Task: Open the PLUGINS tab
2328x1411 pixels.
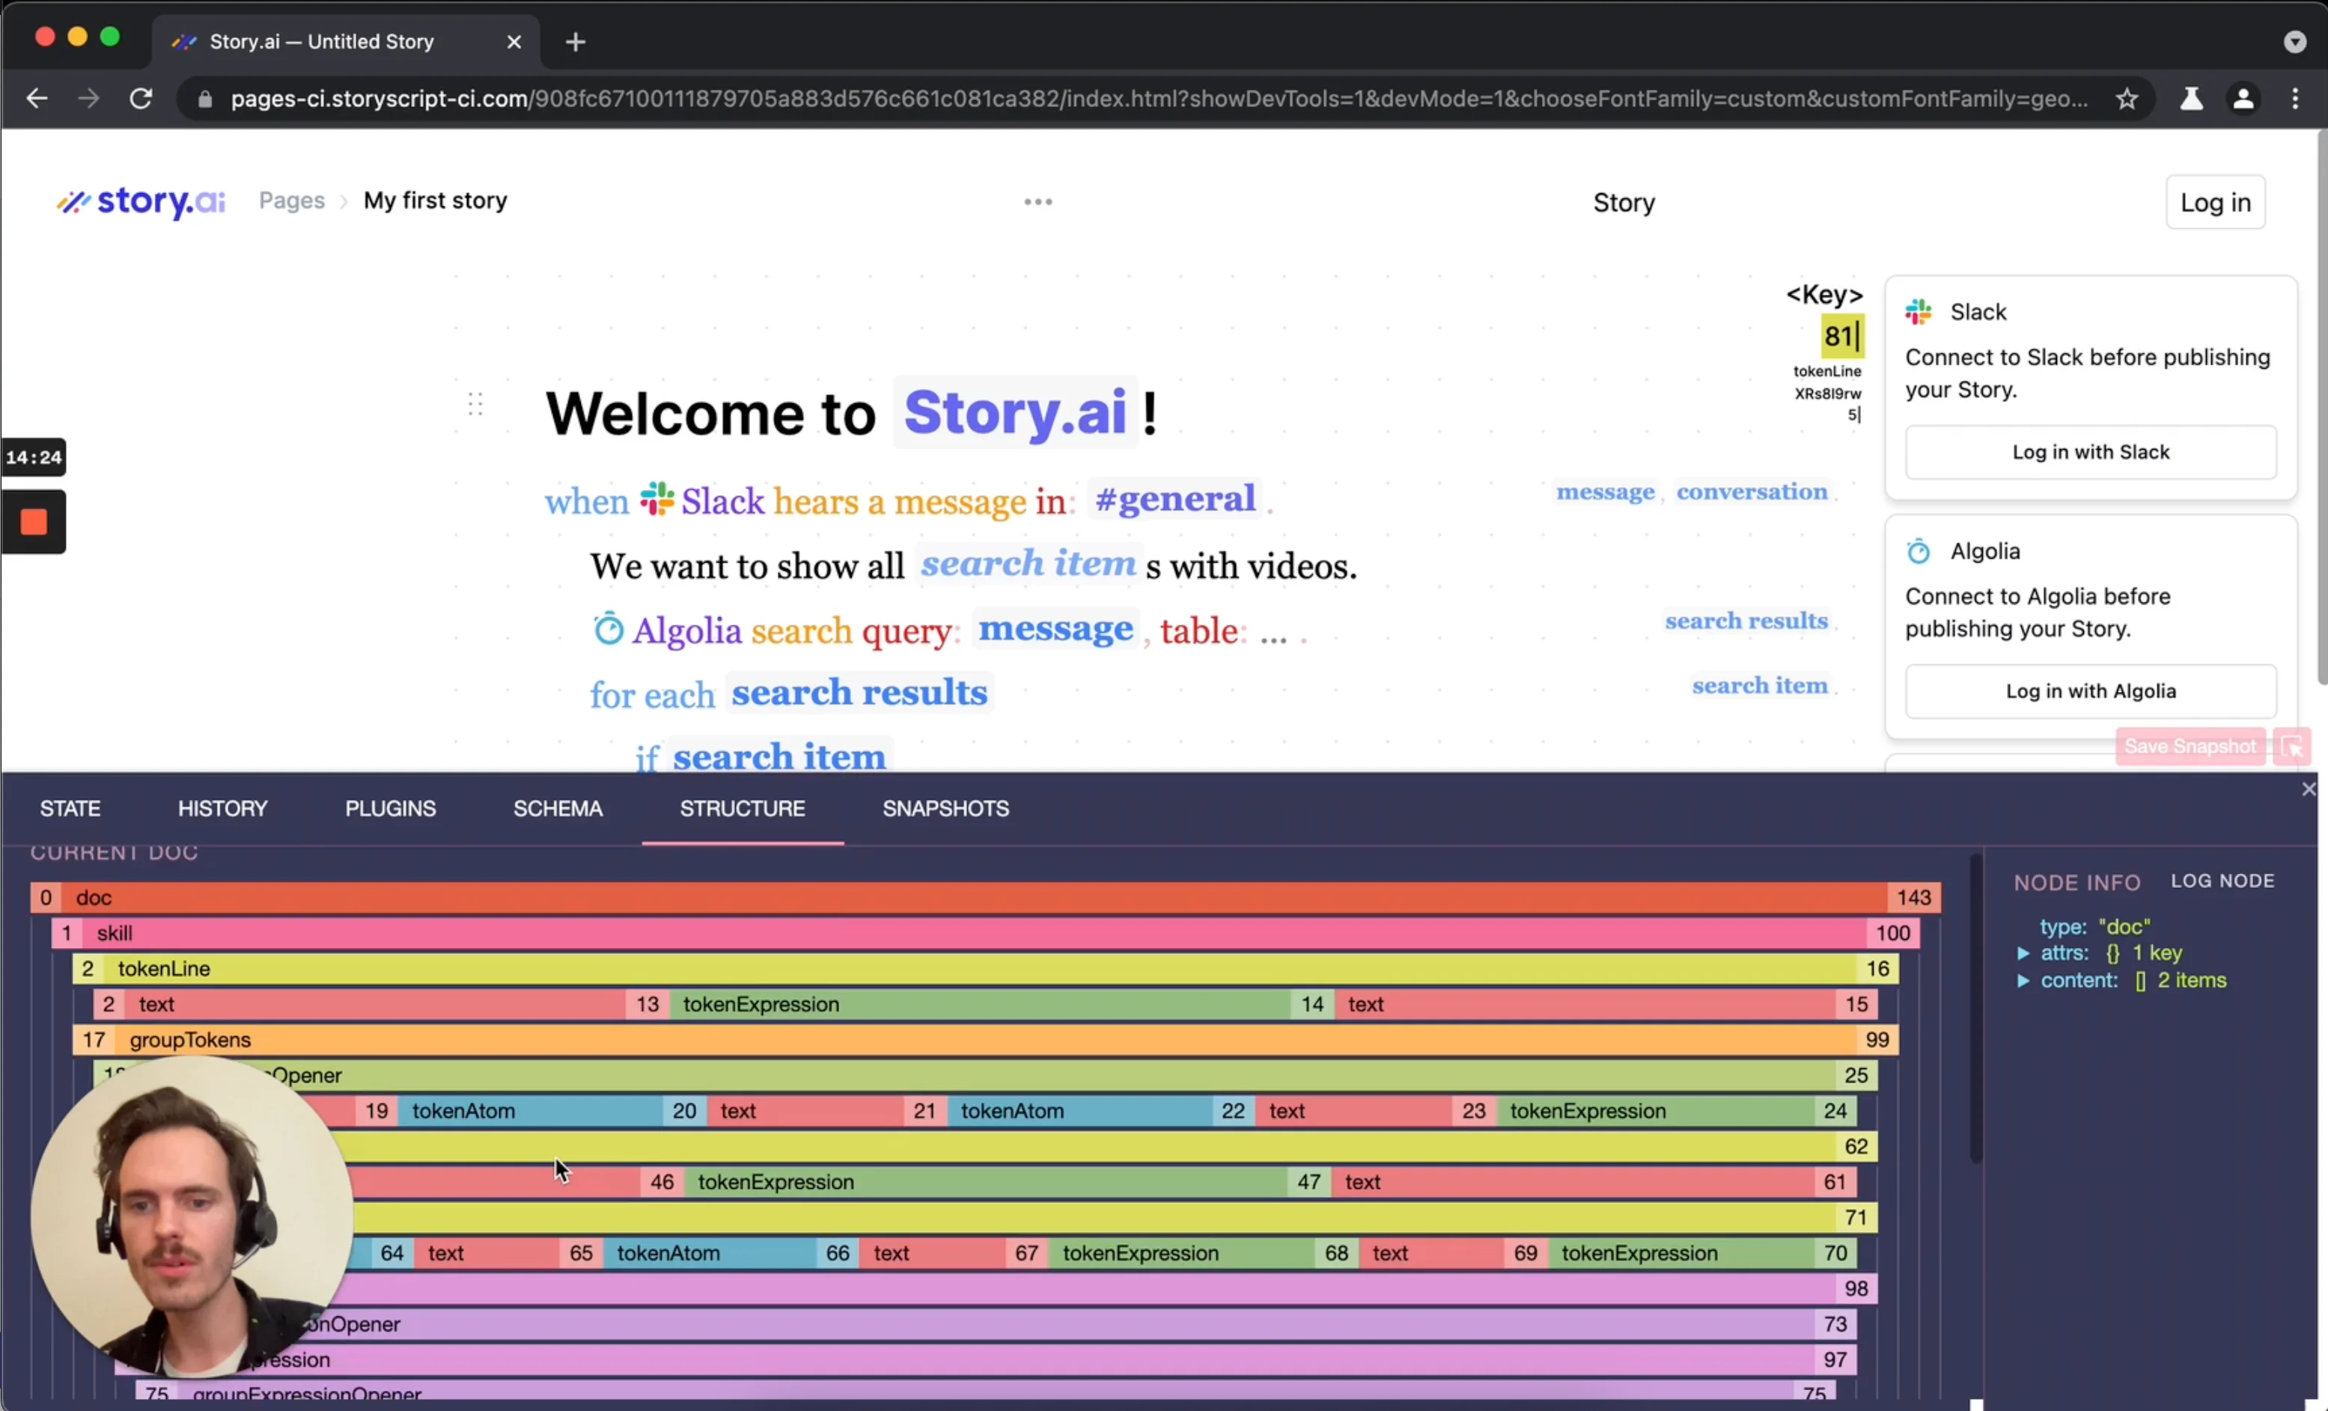Action: click(x=390, y=809)
